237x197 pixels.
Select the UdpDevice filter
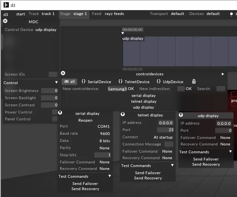(x=170, y=82)
